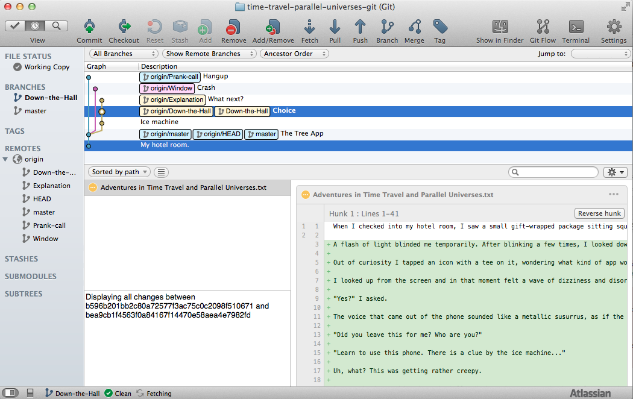Click the Description column header
Screen dimensions: 633x399
click(x=159, y=66)
